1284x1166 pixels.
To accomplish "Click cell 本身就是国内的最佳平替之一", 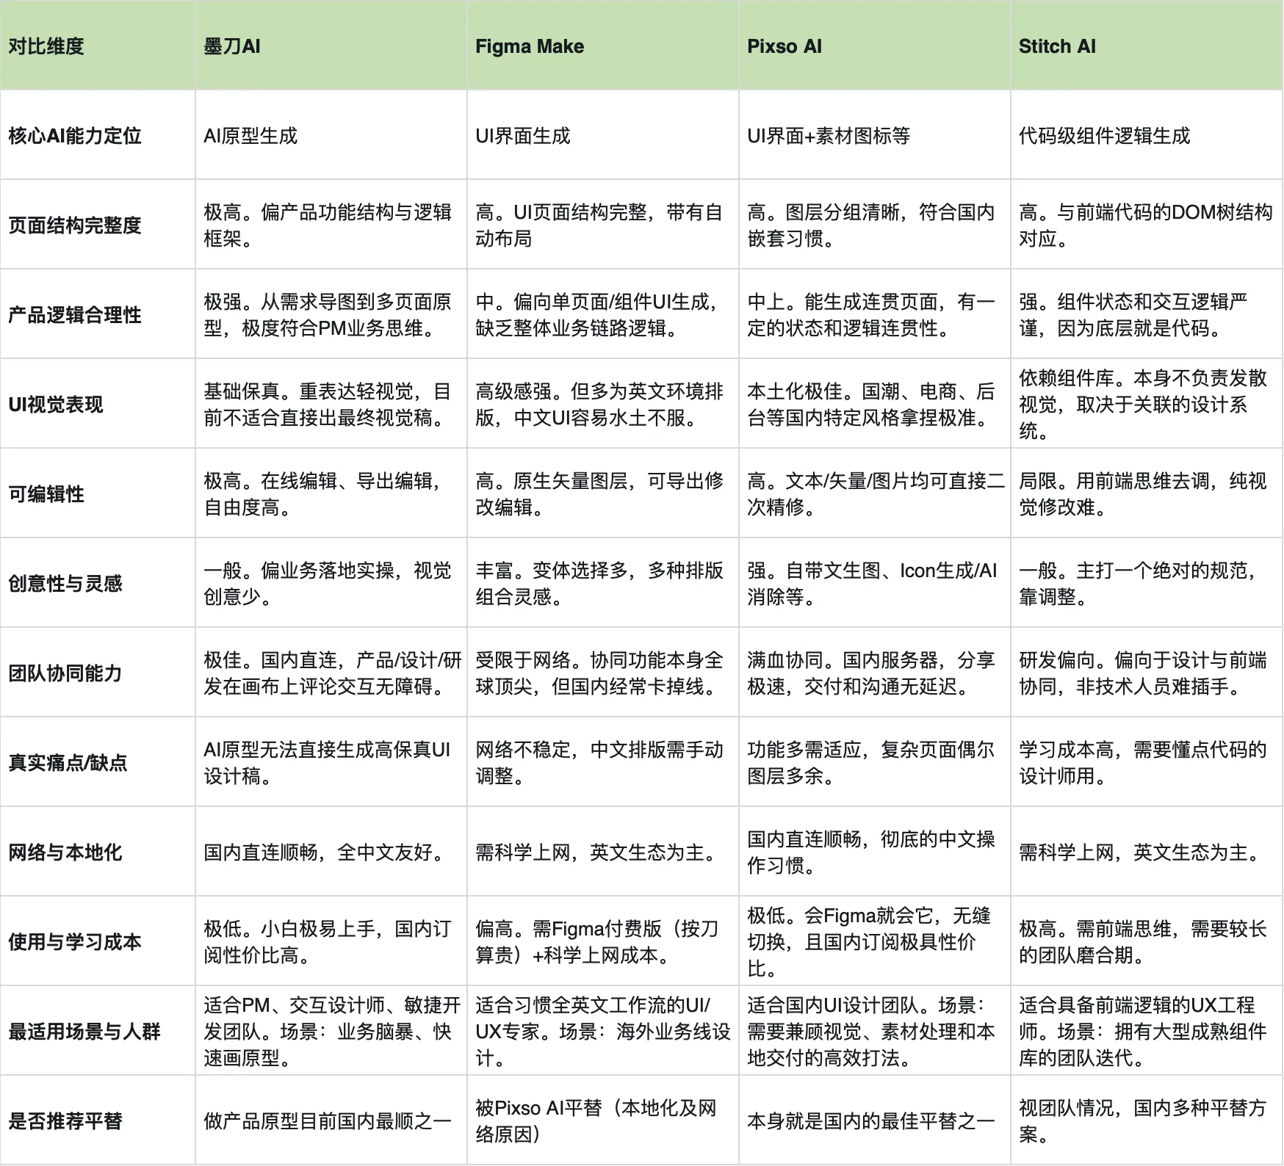I will pyautogui.click(x=875, y=1120).
